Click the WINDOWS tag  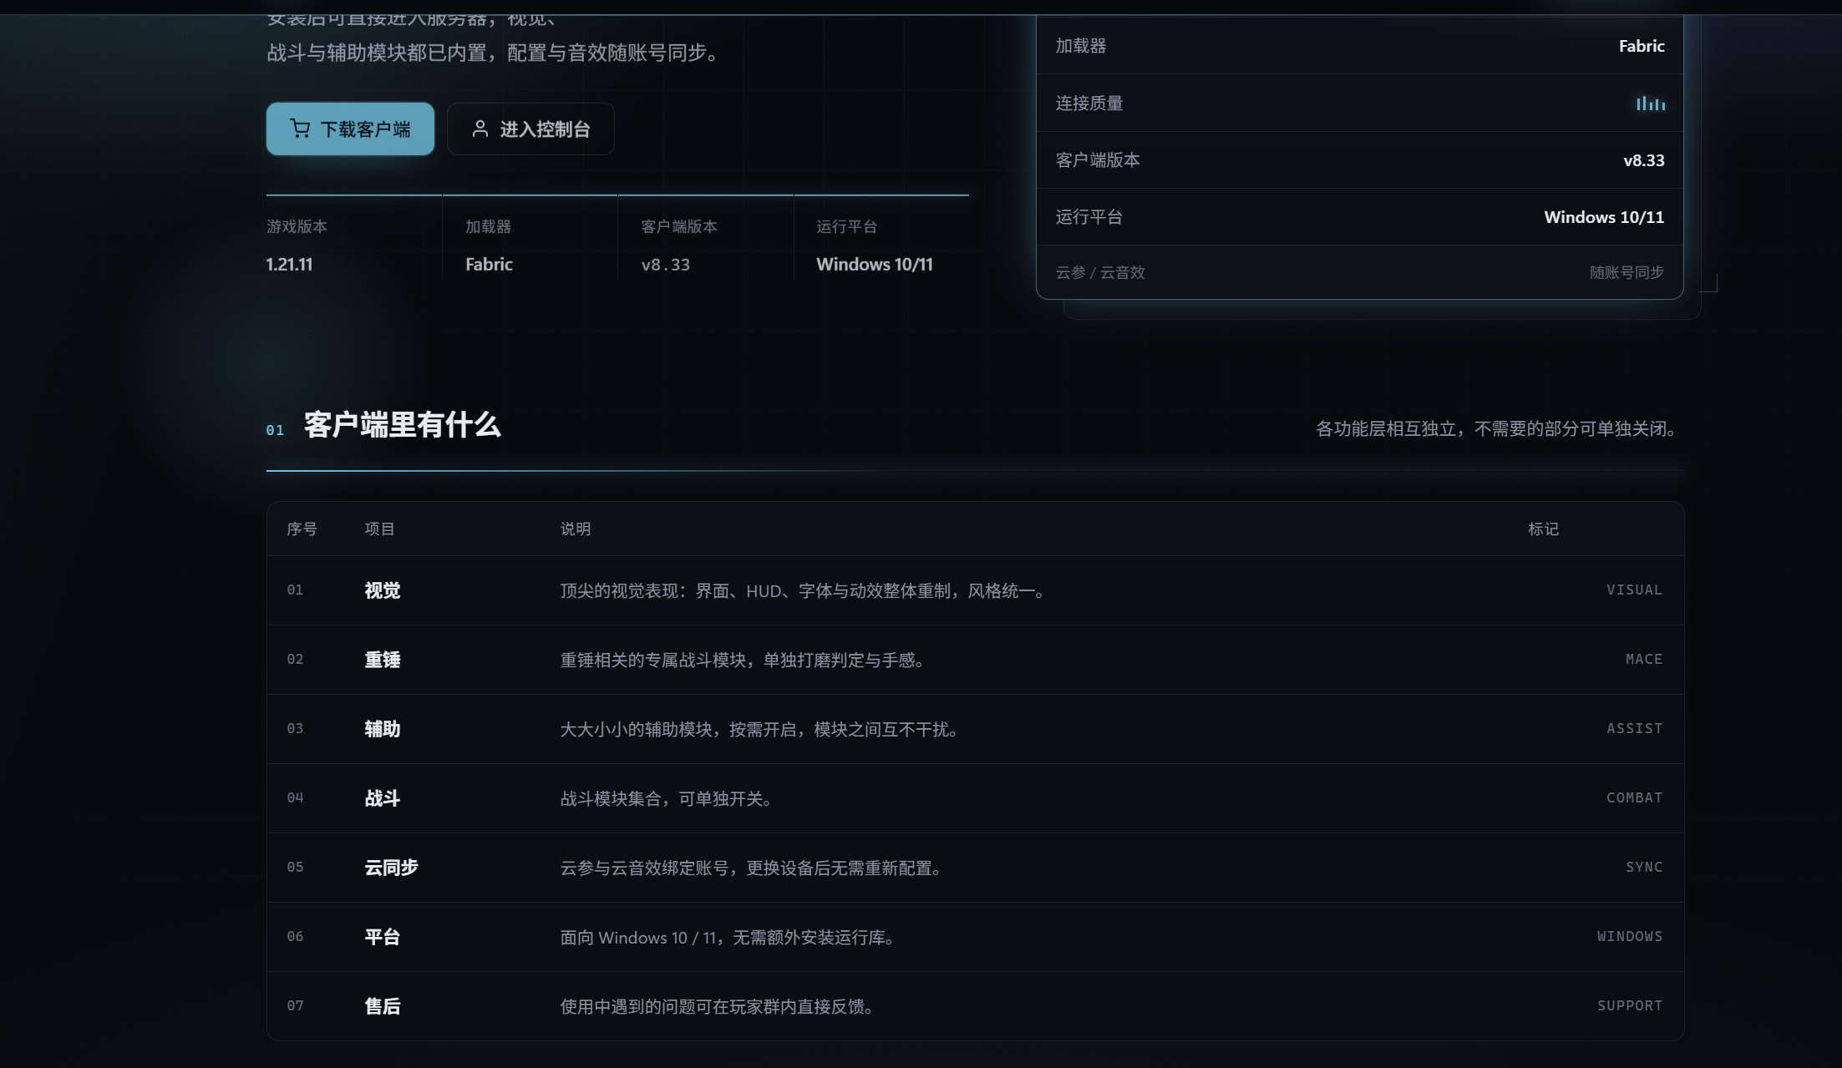click(1630, 936)
